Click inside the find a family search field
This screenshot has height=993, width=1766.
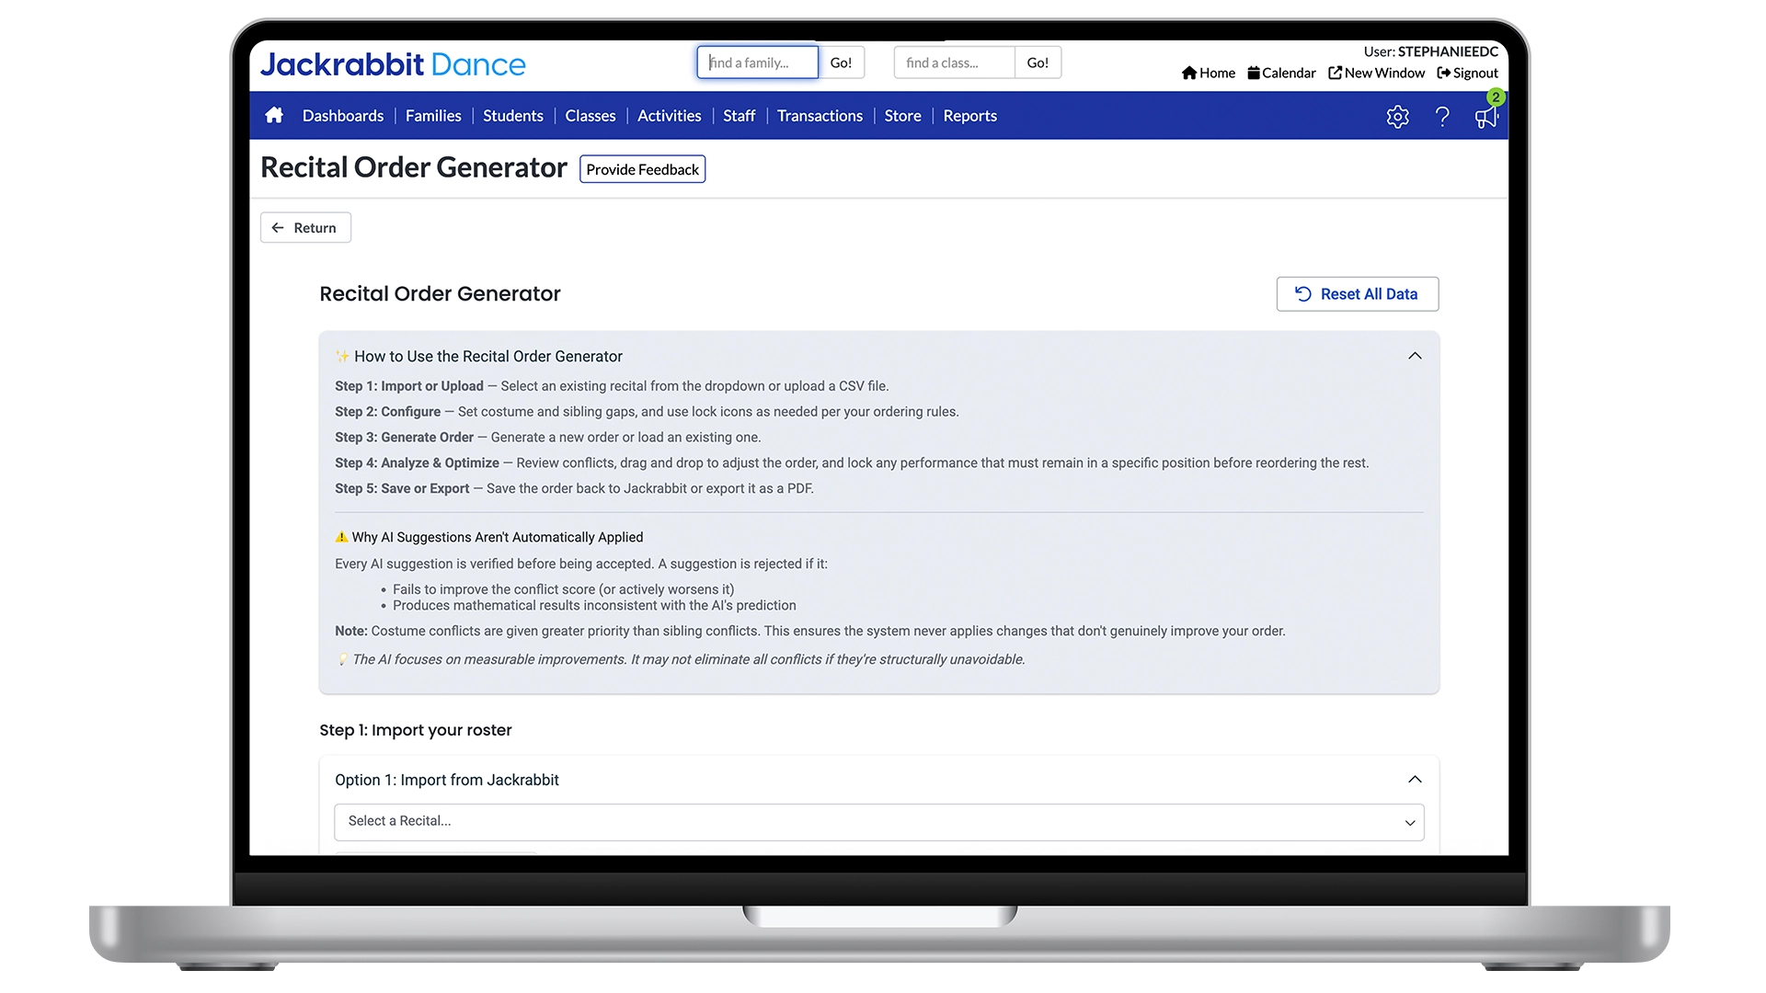pos(757,63)
